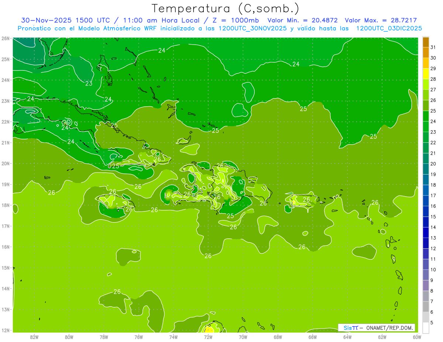
Task: Click the "14N" latitude label
Action: pyautogui.click(x=5, y=289)
